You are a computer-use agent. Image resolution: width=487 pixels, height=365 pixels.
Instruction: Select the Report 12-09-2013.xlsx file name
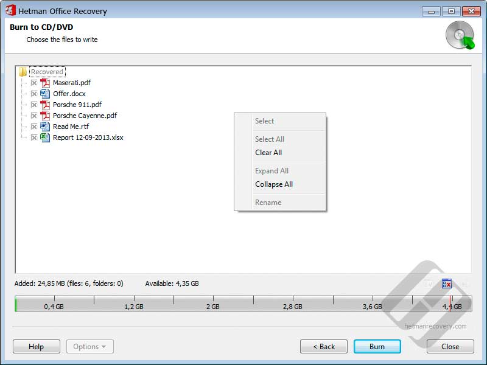tap(88, 137)
